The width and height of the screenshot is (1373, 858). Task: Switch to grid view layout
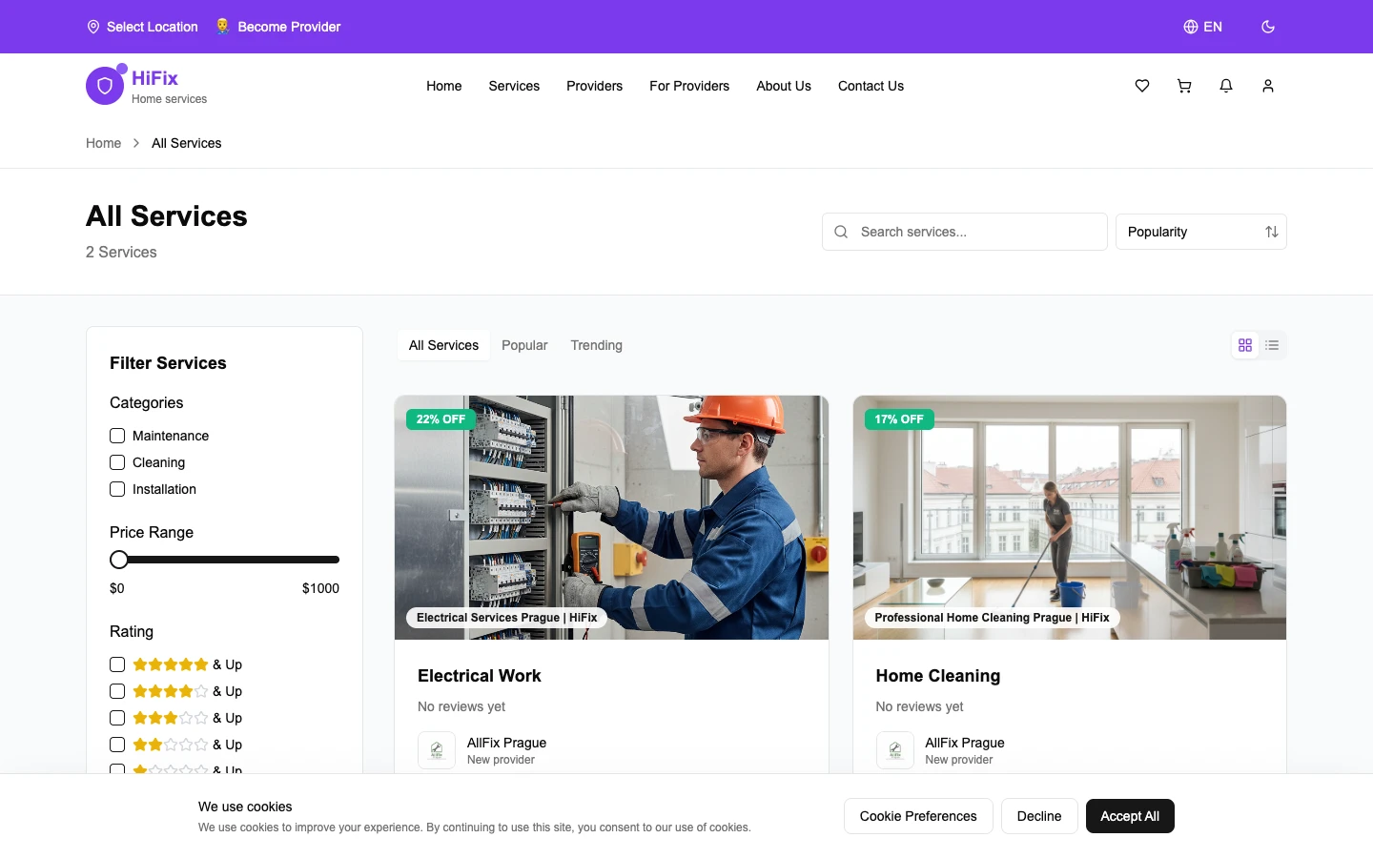[x=1244, y=344]
